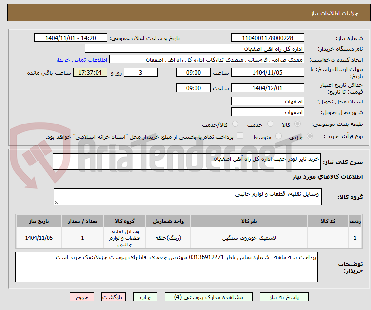
Task: Select the کالا/خدمت radio button
Action: click(235, 124)
